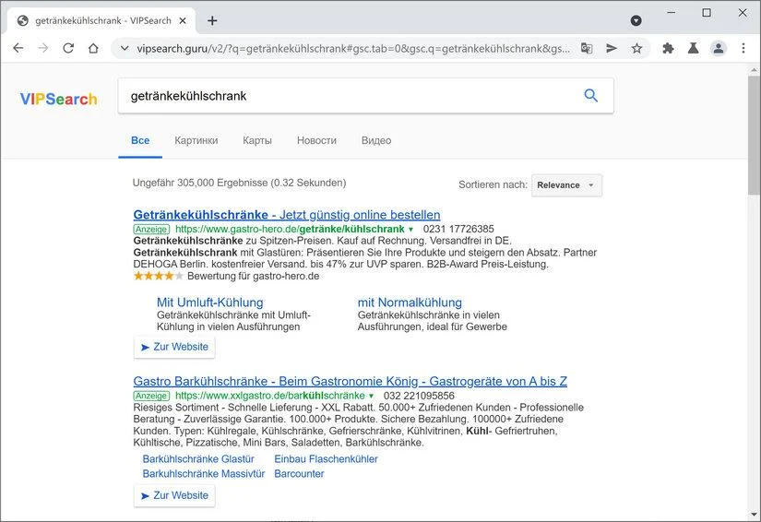Switch to the Видео tab
The width and height of the screenshot is (761, 522).
(x=376, y=141)
